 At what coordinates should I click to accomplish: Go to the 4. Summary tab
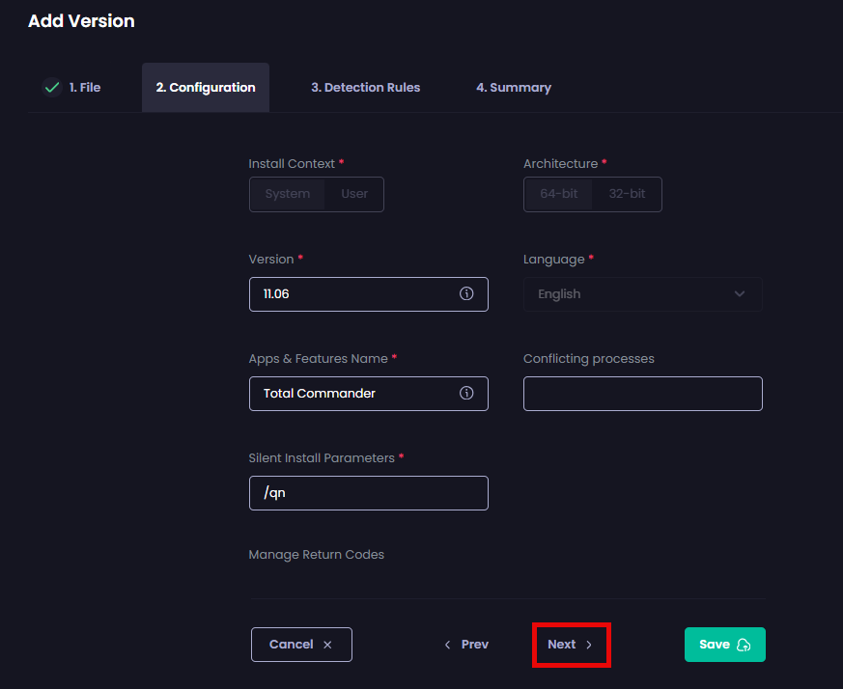coord(513,88)
